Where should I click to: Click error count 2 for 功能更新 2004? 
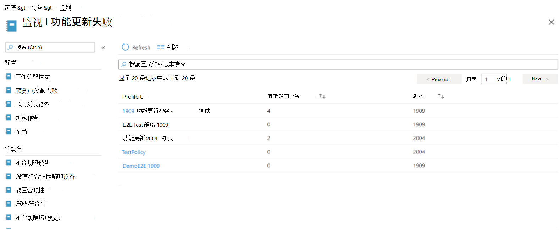coord(269,138)
